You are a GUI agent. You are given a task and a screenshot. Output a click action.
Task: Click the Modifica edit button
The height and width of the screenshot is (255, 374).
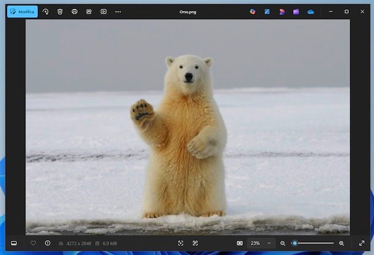[x=22, y=12]
